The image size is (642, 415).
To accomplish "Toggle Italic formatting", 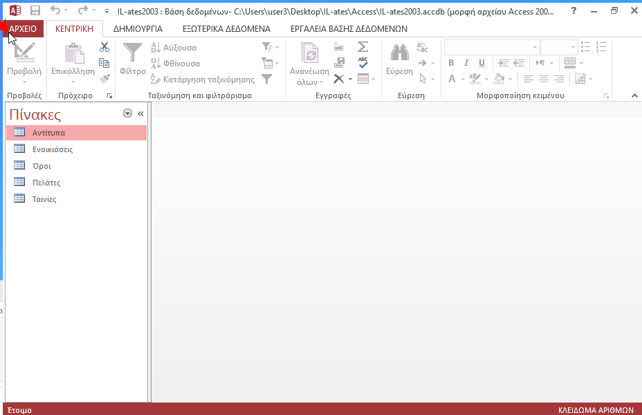I will (466, 63).
